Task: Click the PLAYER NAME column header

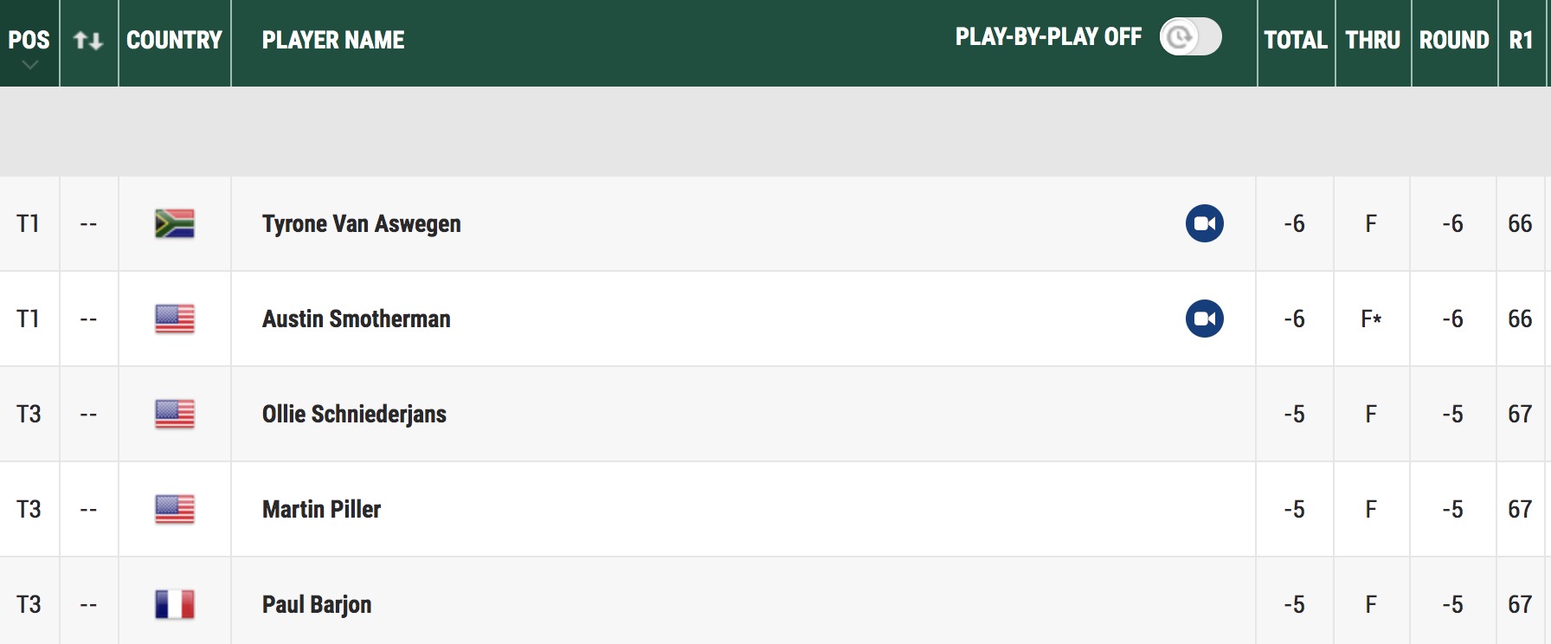Action: click(333, 40)
